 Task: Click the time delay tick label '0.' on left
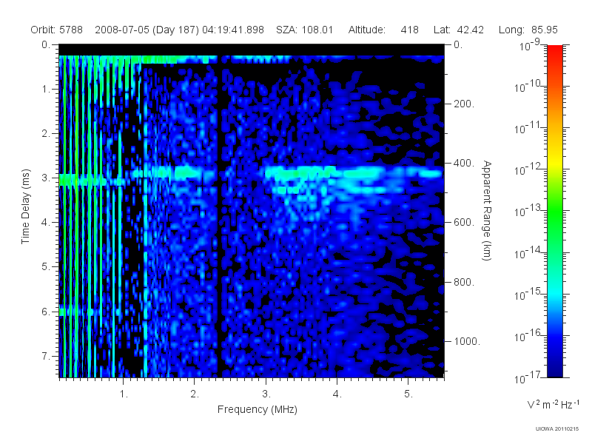point(46,45)
